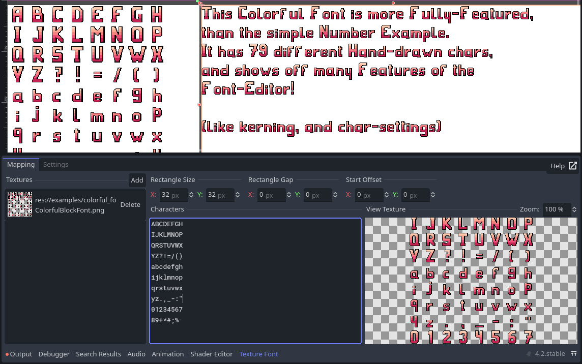Adjust Start Offset Y stepper arrows
Image resolution: width=582 pixels, height=364 pixels.
click(433, 195)
